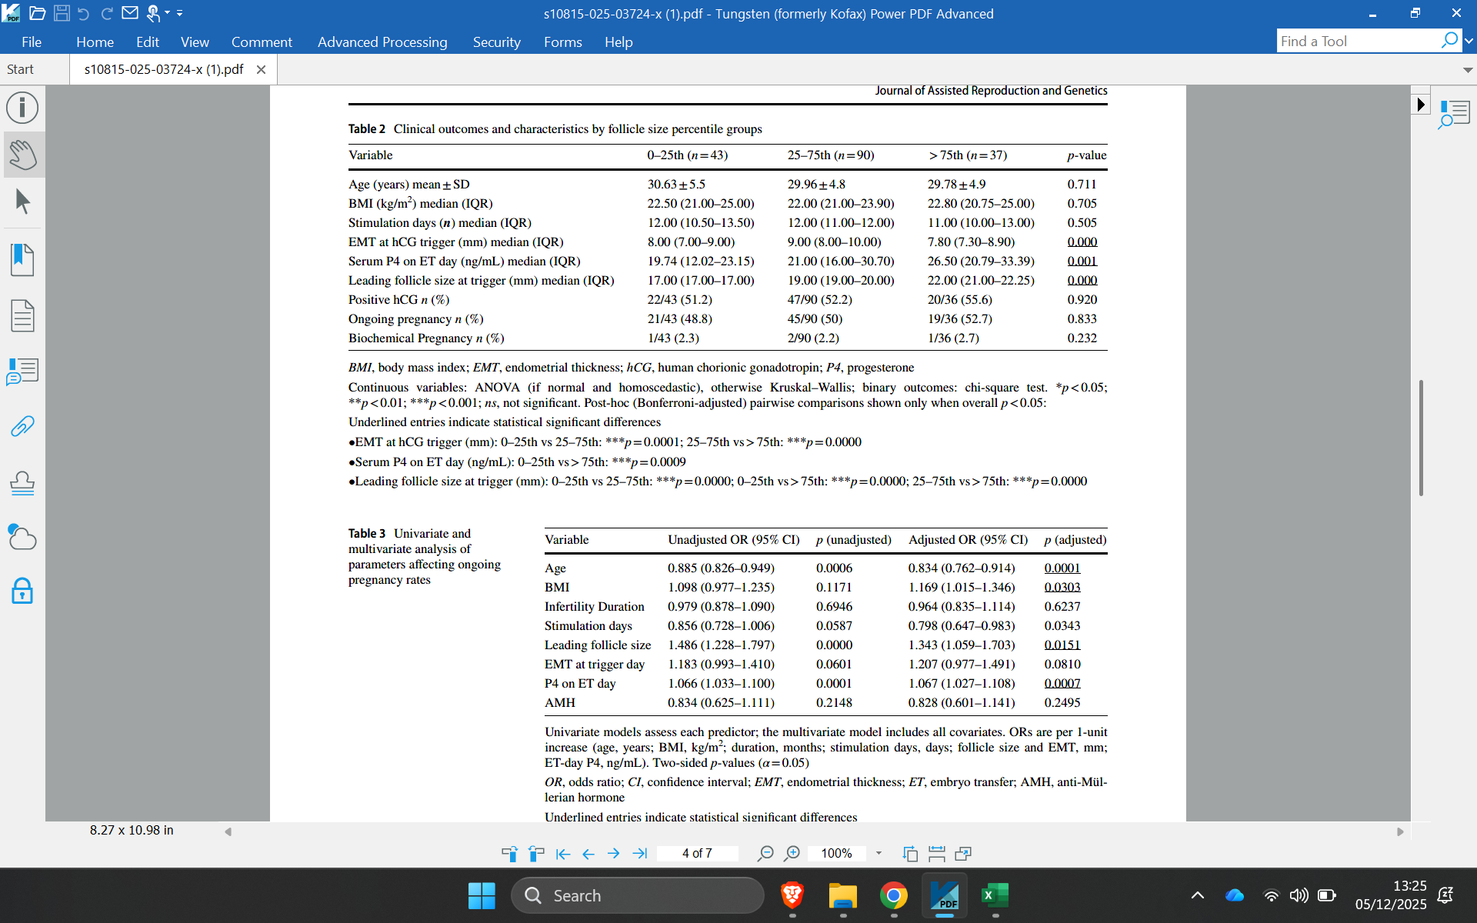1477x923 pixels.
Task: Toggle fit width view mode
Action: coord(936,853)
